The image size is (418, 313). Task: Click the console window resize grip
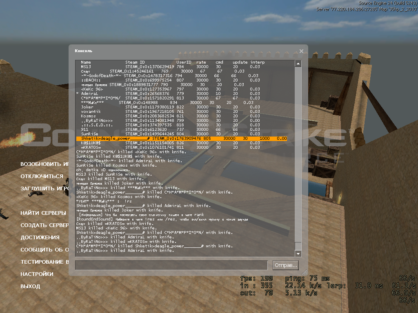(x=304, y=272)
